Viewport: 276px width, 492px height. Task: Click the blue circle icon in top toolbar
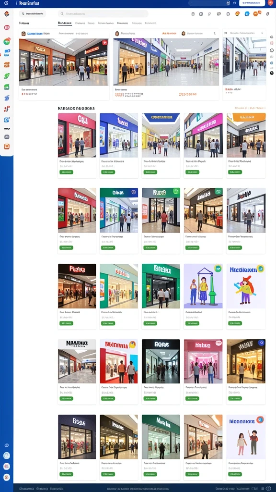point(247,13)
